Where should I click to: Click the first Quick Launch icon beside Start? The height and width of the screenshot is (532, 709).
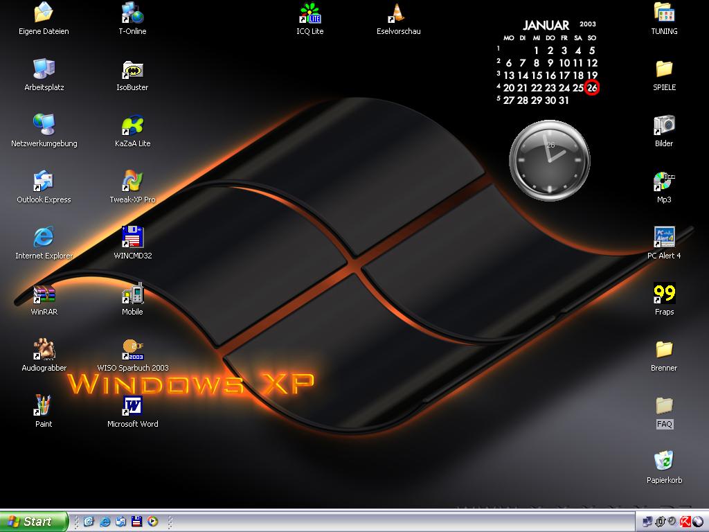(89, 522)
